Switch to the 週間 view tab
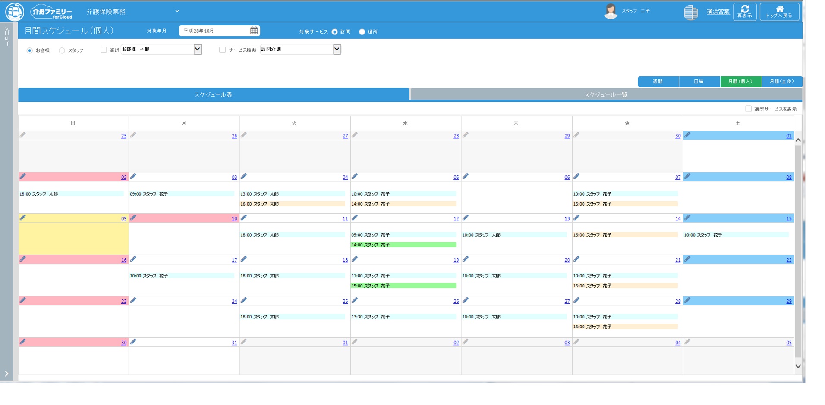This screenshot has width=825, height=405. pyautogui.click(x=658, y=81)
